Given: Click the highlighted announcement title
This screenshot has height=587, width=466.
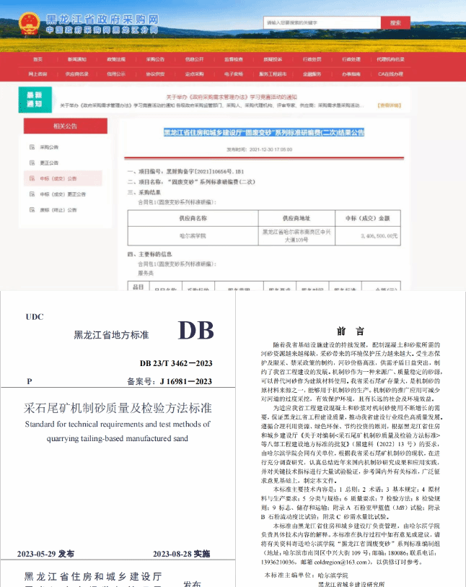Looking at the screenshot, I should [263, 132].
